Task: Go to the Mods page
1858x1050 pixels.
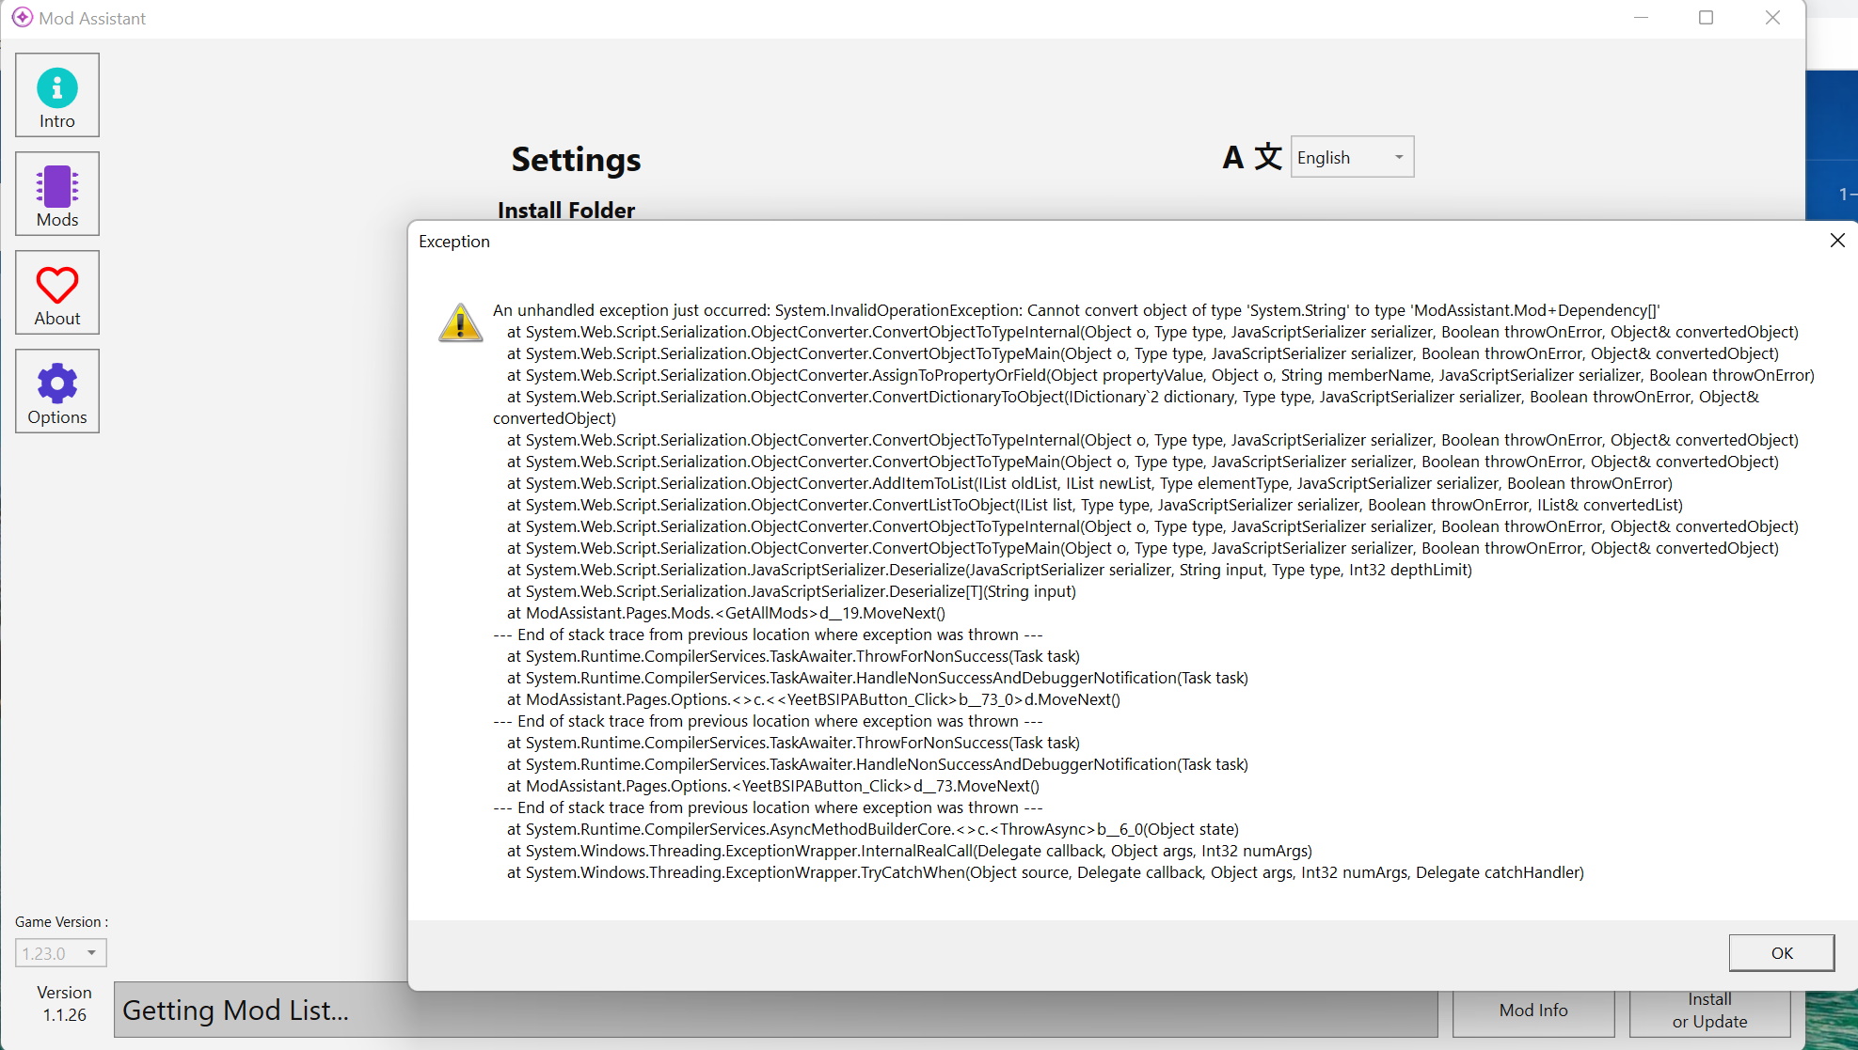Action: pos(57,194)
